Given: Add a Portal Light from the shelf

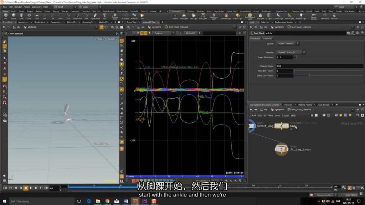Looking at the screenshot, I should (289, 16).
